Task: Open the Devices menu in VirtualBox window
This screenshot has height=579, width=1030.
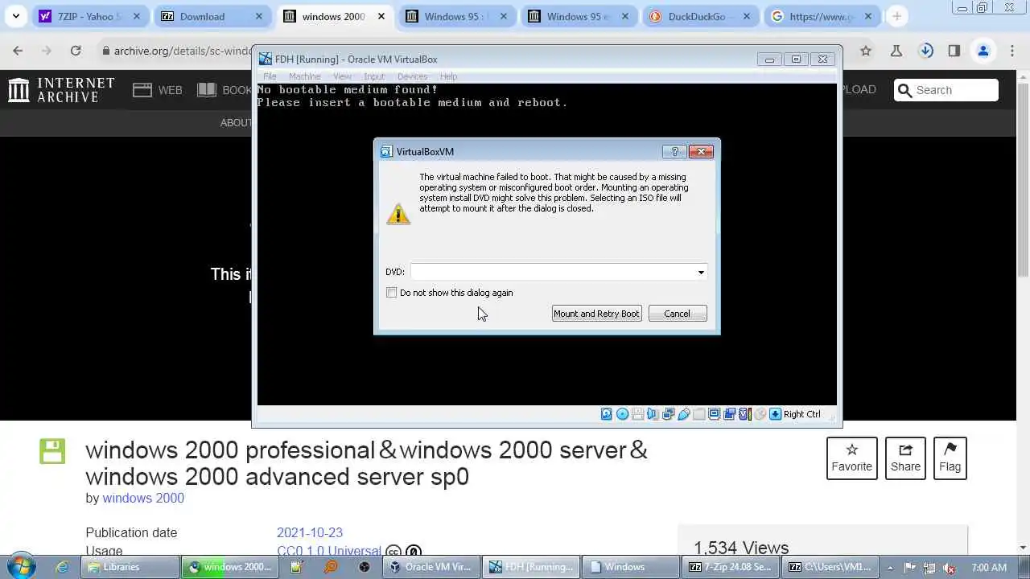Action: pyautogui.click(x=412, y=76)
